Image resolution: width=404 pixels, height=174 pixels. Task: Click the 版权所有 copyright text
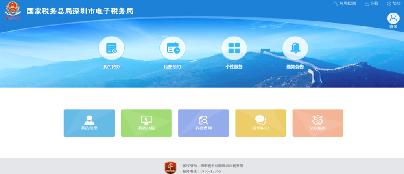213,165
